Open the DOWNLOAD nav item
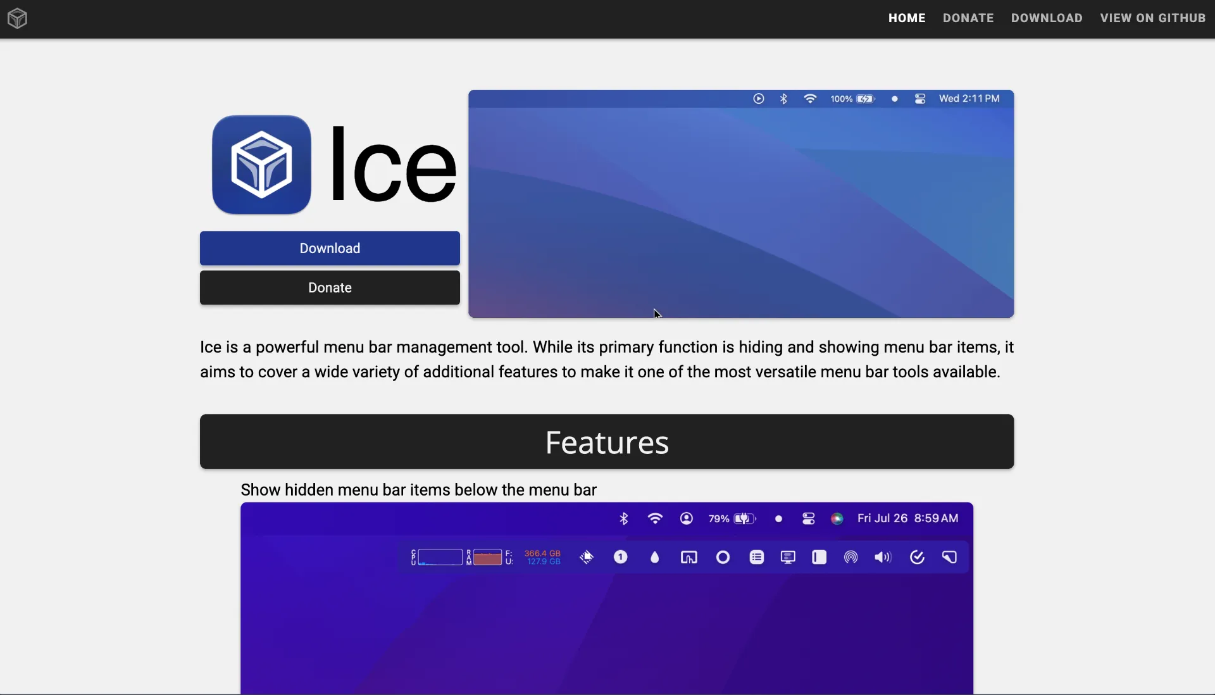 (x=1047, y=18)
